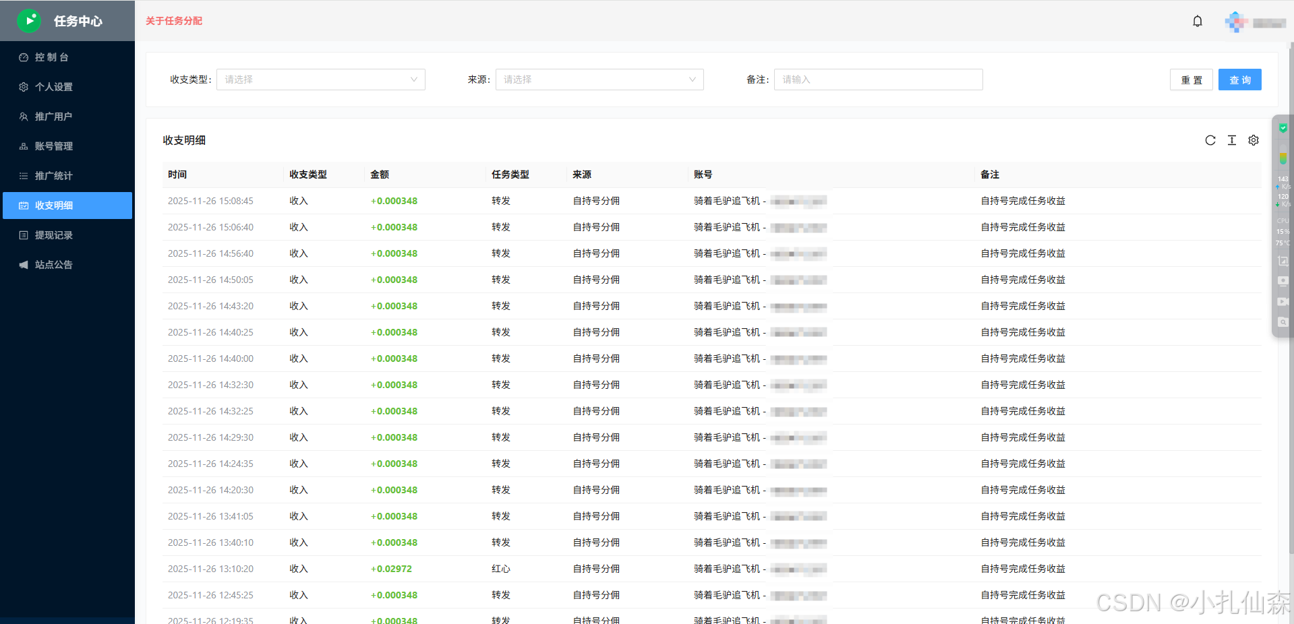Open 提现记录 in sidebar

tap(54, 235)
